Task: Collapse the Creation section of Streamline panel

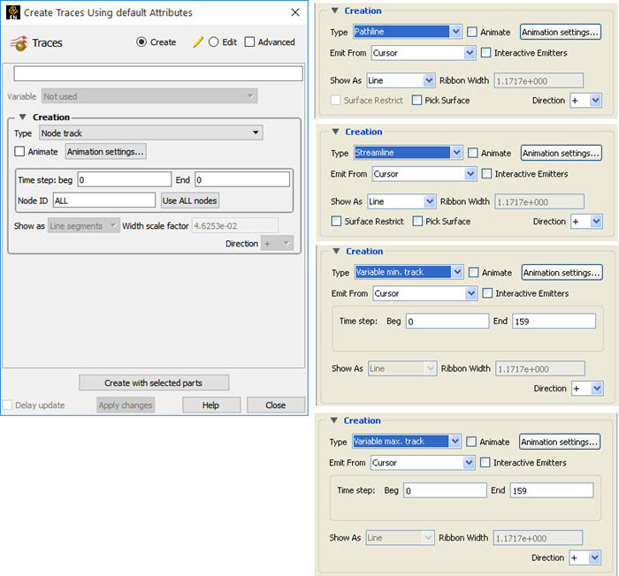Action: click(x=335, y=132)
